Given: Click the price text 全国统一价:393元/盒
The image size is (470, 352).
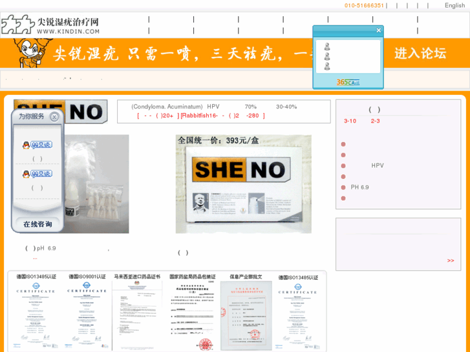Looking at the screenshot, I should pyautogui.click(x=218, y=140).
